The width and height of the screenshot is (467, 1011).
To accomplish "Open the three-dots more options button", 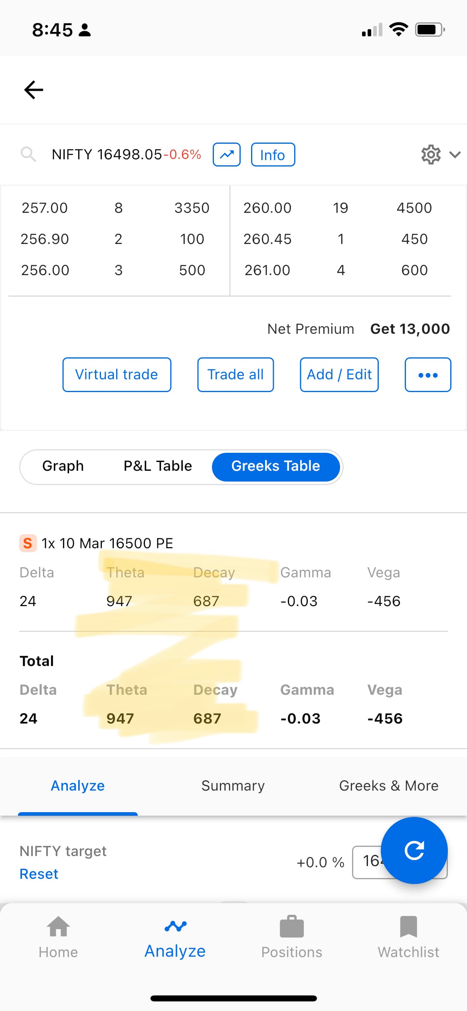I will click(x=428, y=375).
